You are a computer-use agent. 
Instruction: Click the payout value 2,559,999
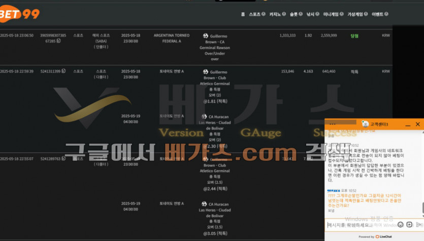point(329,35)
